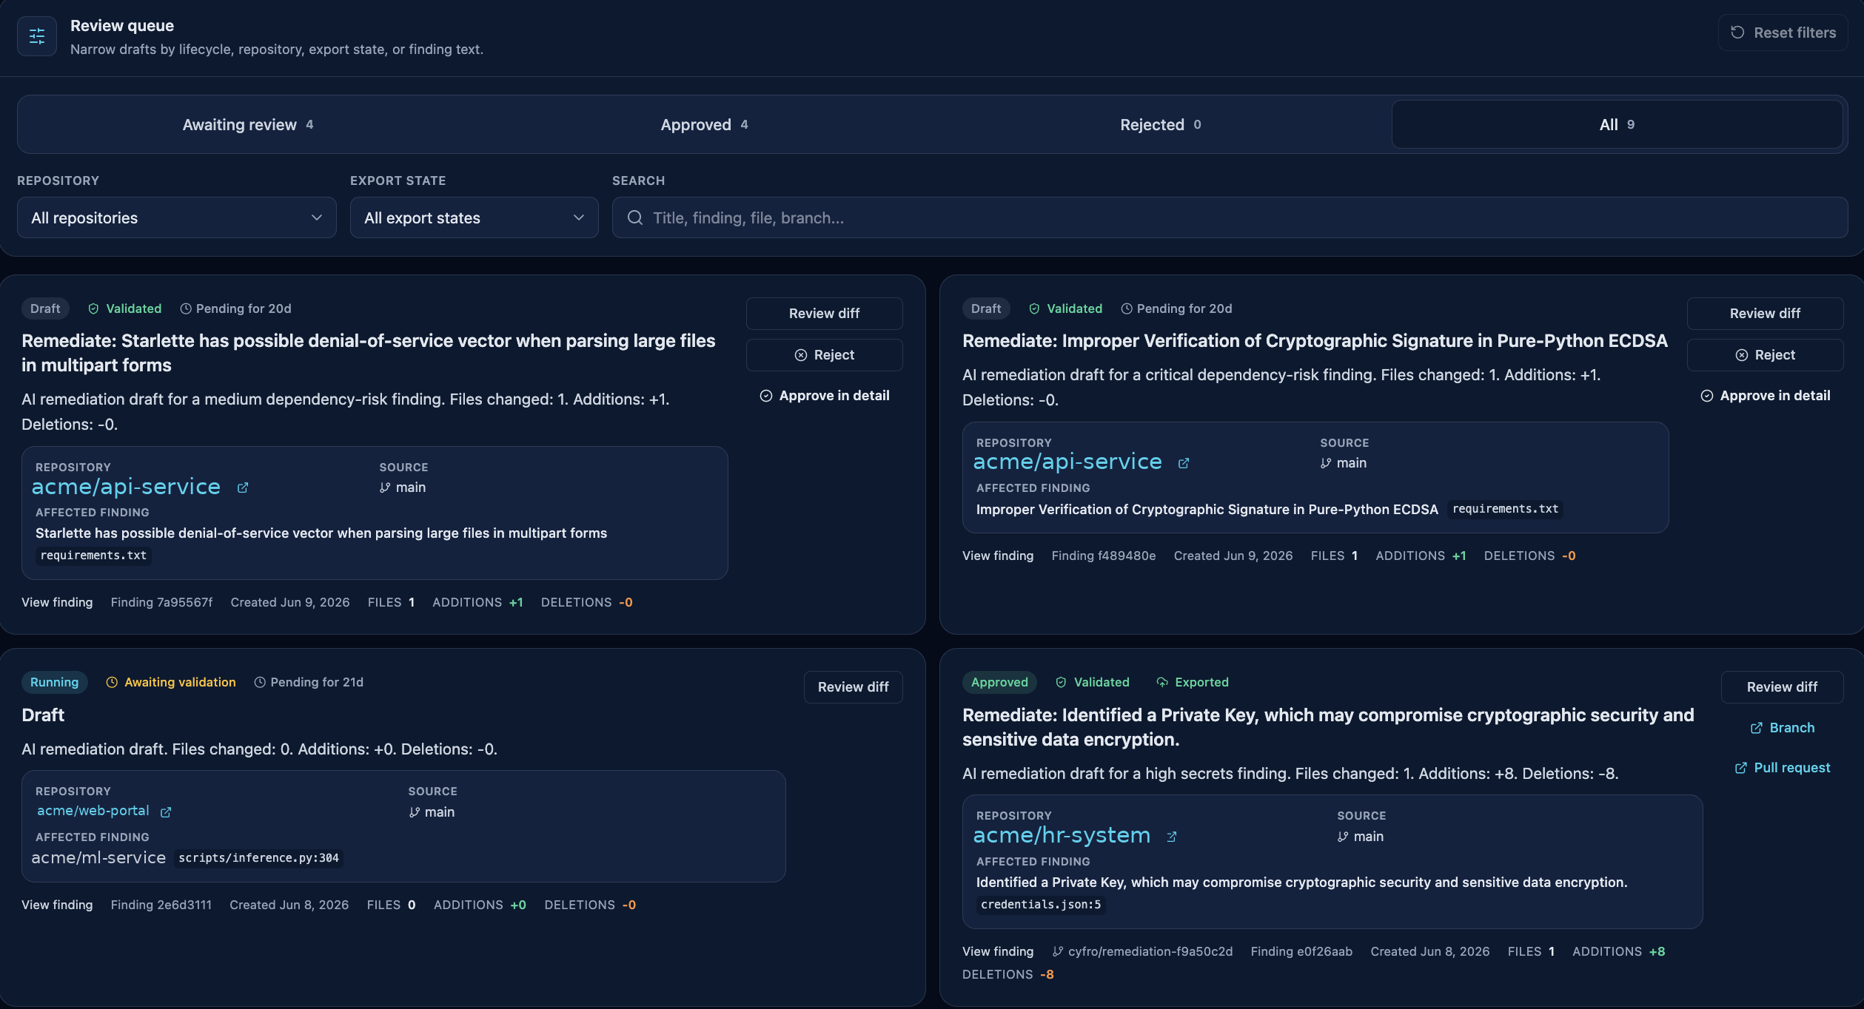The width and height of the screenshot is (1864, 1009).
Task: View finding 2e6d3111
Action: pos(57,905)
